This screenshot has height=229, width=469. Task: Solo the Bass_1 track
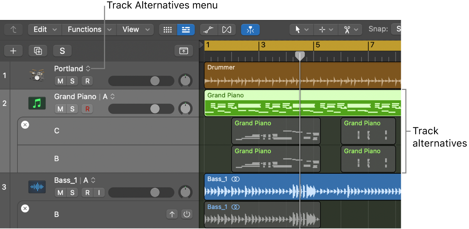tap(72, 193)
